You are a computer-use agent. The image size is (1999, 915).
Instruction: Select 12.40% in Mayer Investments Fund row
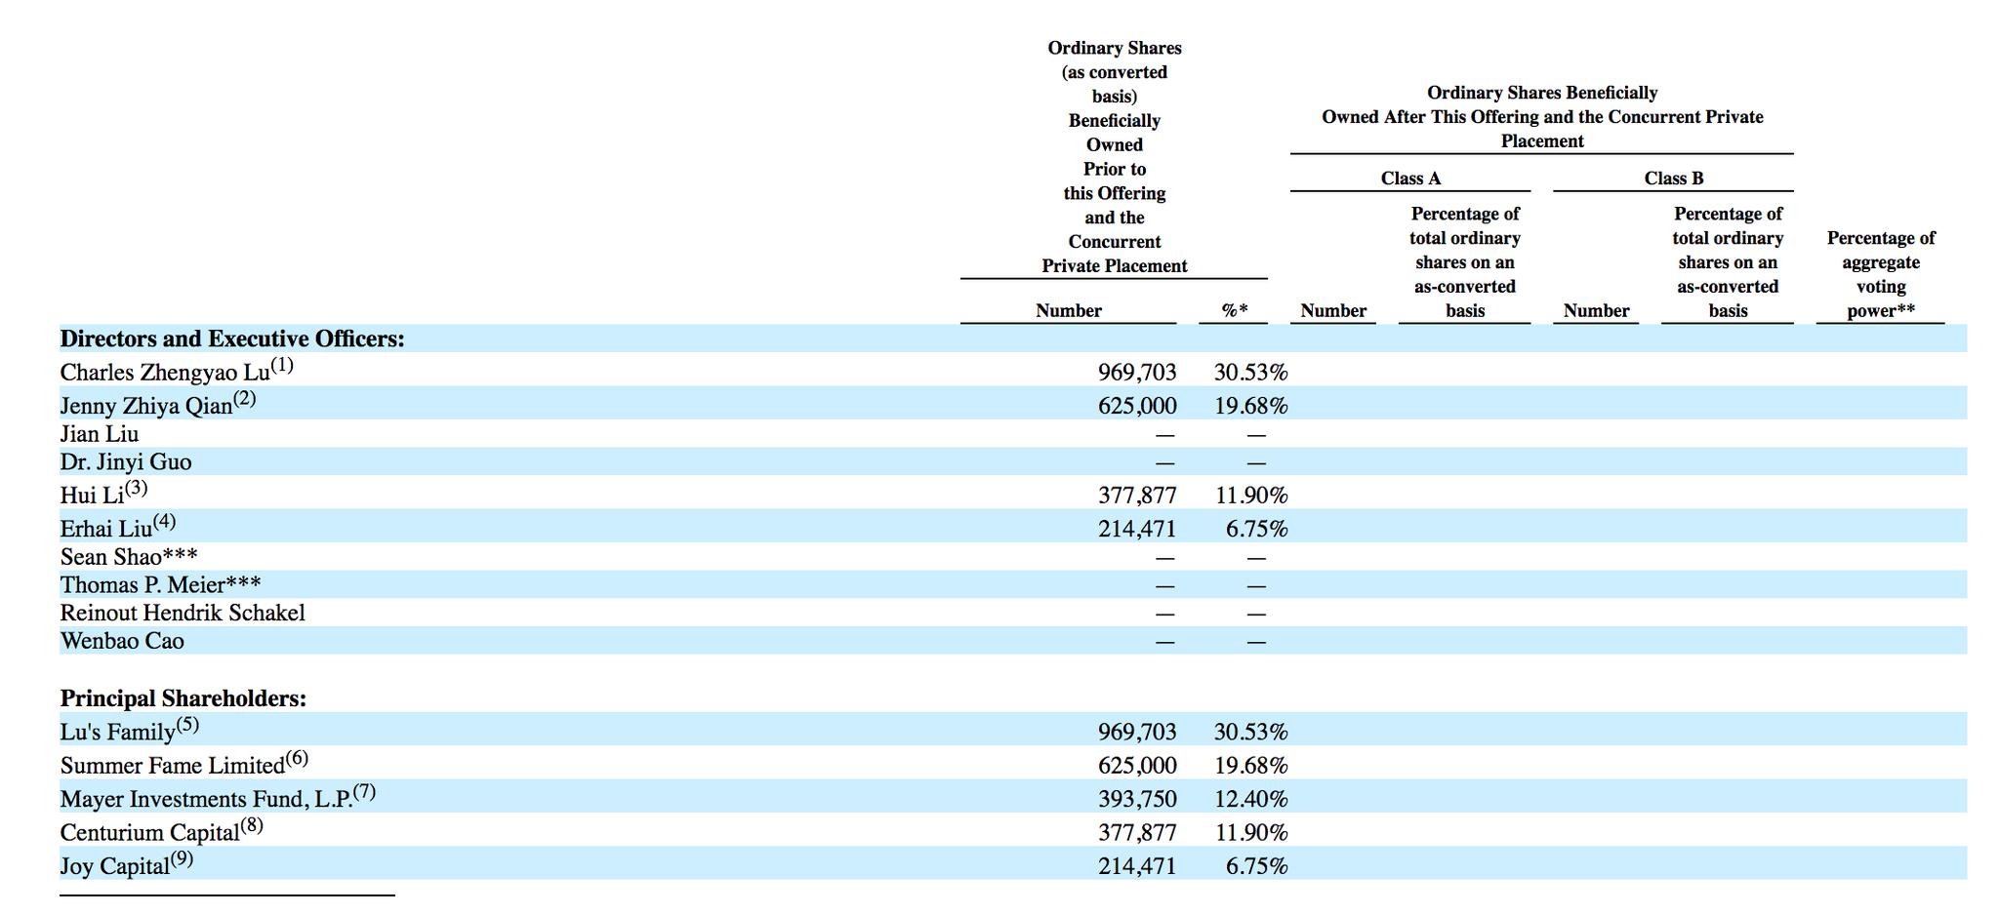[x=1250, y=799]
